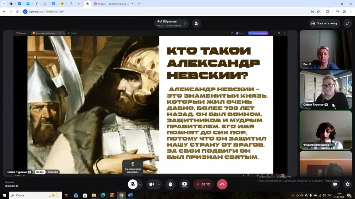Switch the РУС input language
This screenshot has width=355, height=199.
pyautogui.click(x=329, y=195)
